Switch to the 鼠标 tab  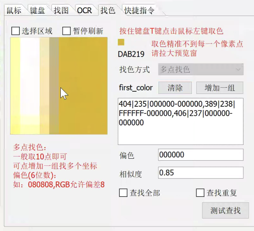14,11
